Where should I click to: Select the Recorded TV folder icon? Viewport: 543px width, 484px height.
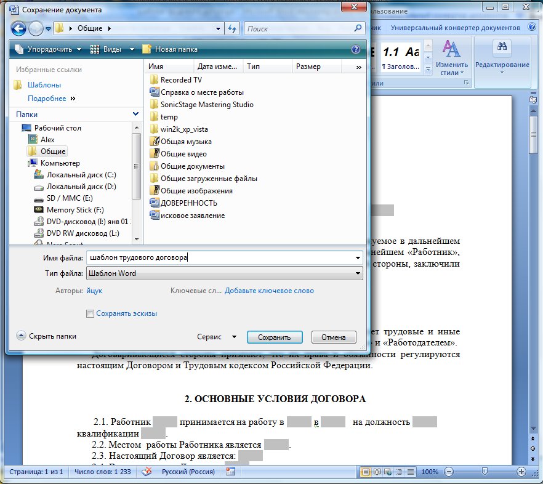[154, 79]
